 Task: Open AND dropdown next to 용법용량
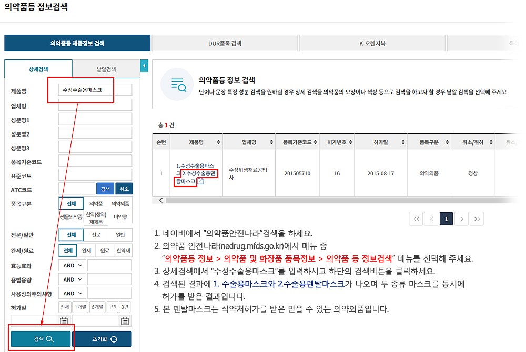[71, 279]
